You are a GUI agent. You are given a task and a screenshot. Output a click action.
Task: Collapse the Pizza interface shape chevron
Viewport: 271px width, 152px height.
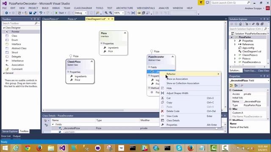tap(125, 33)
